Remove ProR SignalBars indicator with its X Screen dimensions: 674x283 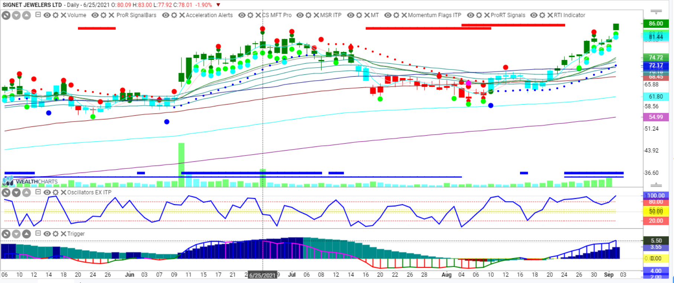pyautogui.click(x=111, y=15)
